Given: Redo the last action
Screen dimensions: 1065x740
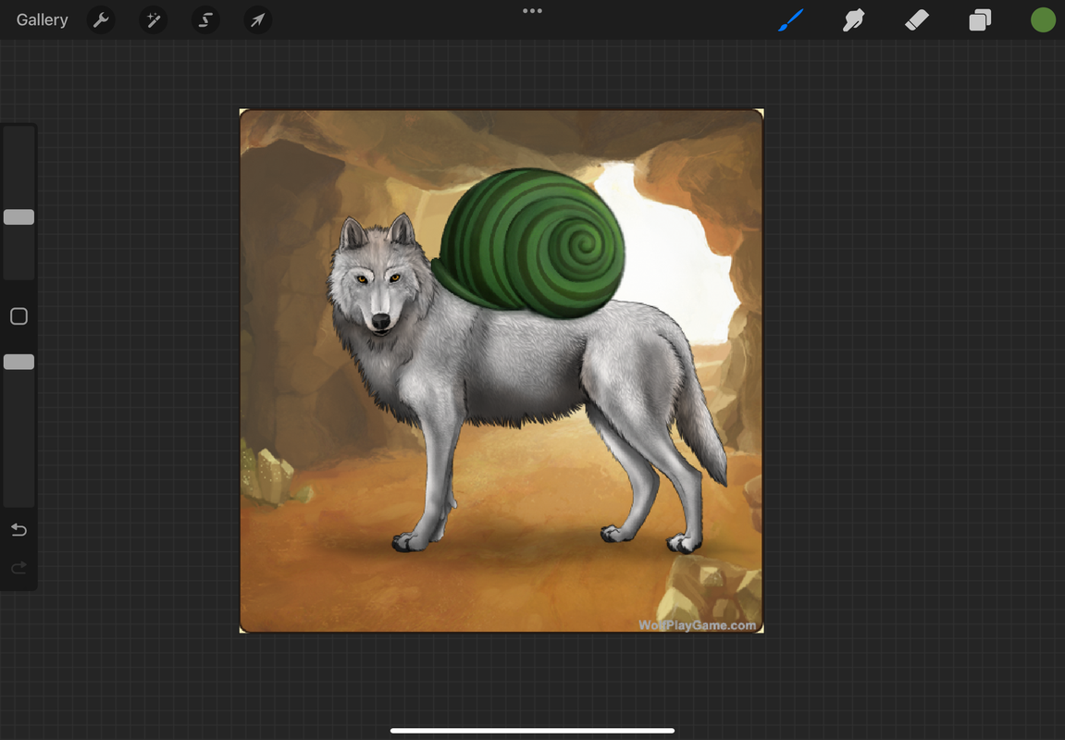Looking at the screenshot, I should (x=19, y=567).
